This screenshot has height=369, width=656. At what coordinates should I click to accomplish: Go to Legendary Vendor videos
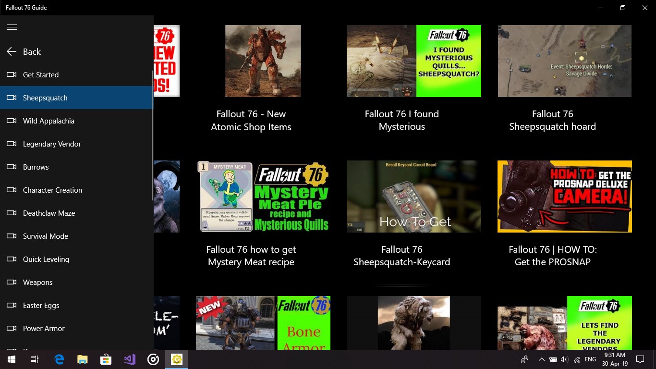(76, 144)
